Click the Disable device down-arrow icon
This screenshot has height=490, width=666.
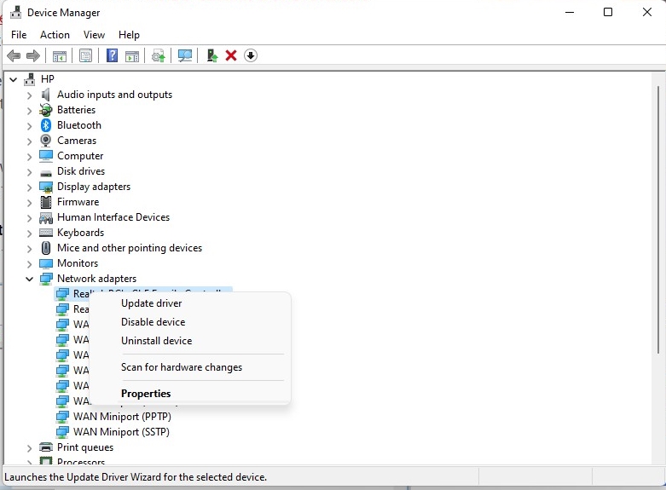point(251,55)
